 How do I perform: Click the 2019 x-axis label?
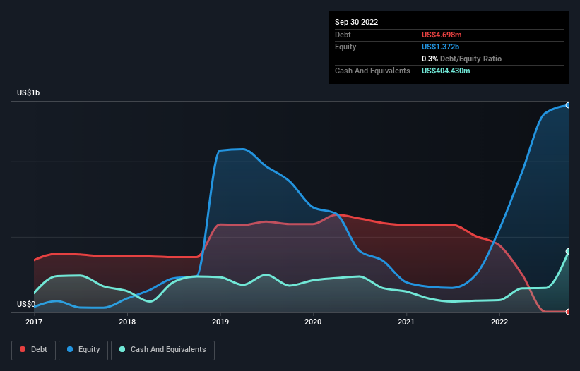point(220,322)
